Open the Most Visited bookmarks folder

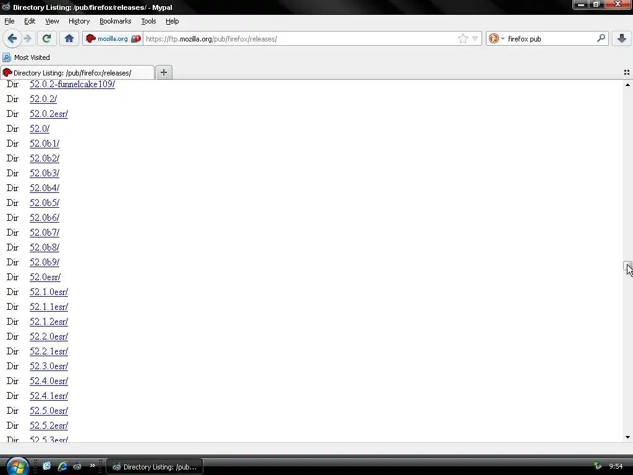(26, 58)
